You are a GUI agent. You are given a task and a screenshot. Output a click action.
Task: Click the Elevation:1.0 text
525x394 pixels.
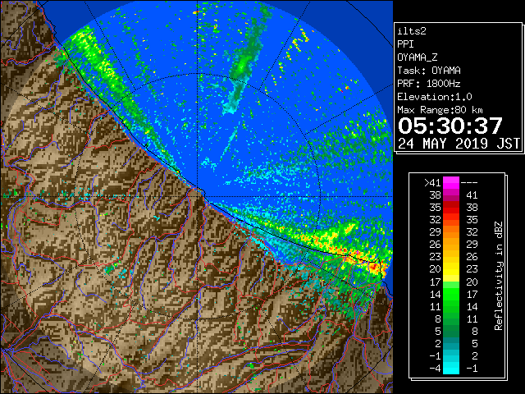[435, 97]
